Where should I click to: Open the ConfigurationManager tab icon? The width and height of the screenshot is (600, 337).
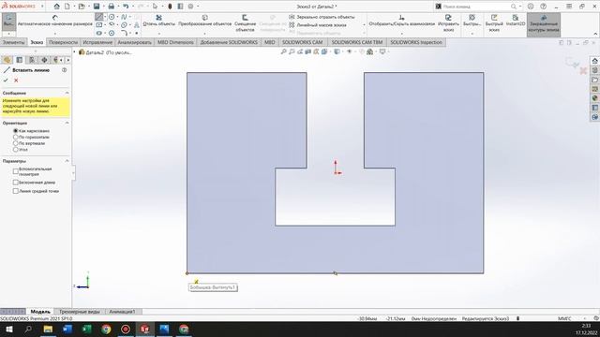tap(32, 60)
